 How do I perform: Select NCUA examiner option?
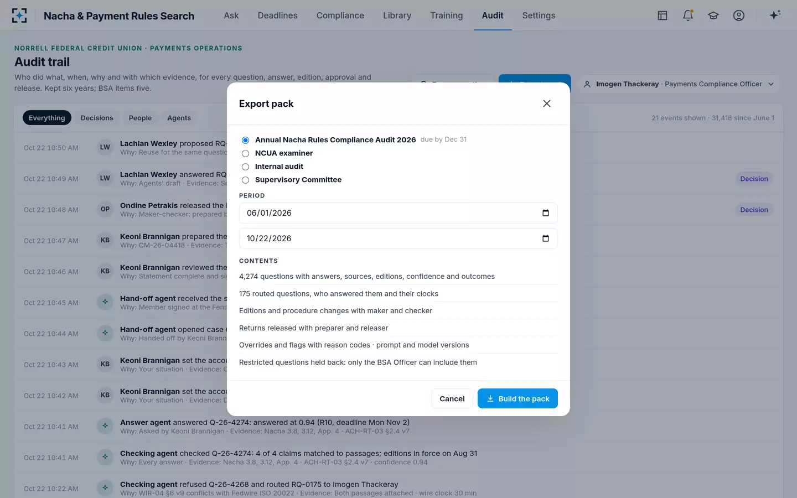pyautogui.click(x=245, y=153)
